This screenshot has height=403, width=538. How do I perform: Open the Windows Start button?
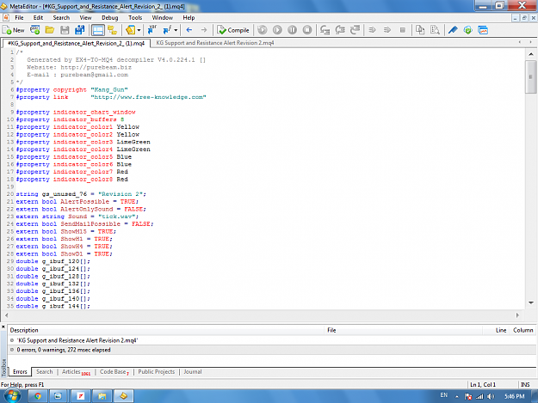[12, 396]
